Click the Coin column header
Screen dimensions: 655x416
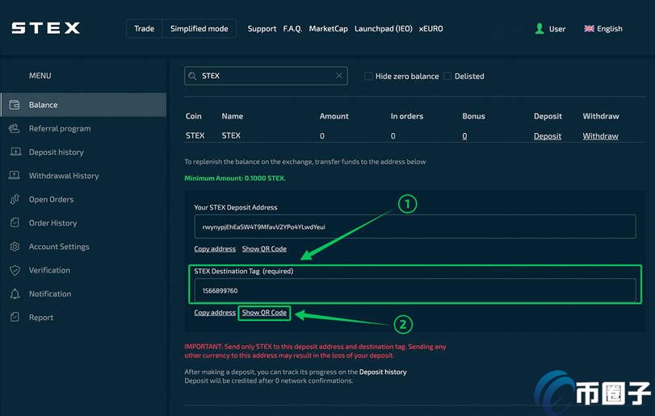point(193,116)
